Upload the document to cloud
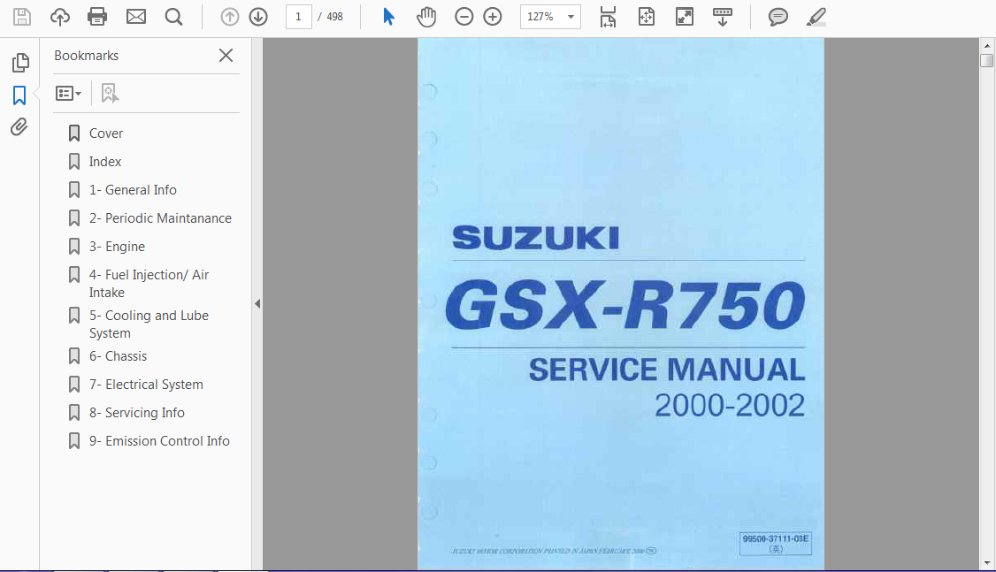Image resolution: width=996 pixels, height=572 pixels. pyautogui.click(x=60, y=17)
